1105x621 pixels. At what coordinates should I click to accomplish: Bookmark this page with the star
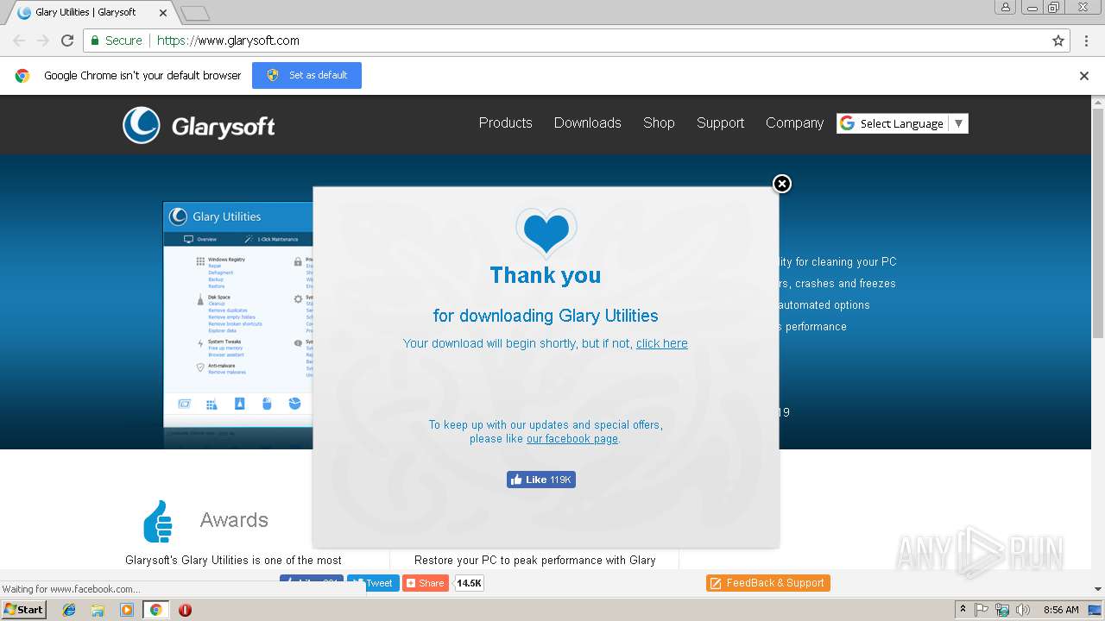1058,41
